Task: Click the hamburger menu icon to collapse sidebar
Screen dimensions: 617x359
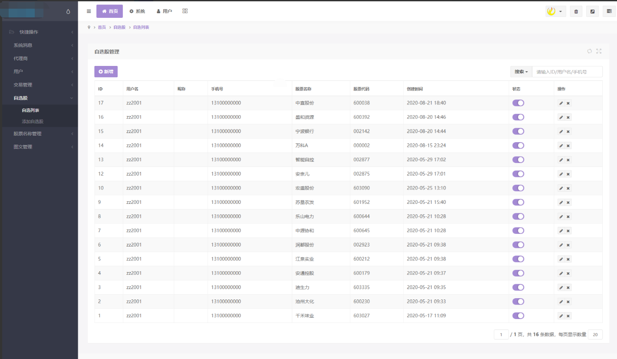Action: click(89, 11)
